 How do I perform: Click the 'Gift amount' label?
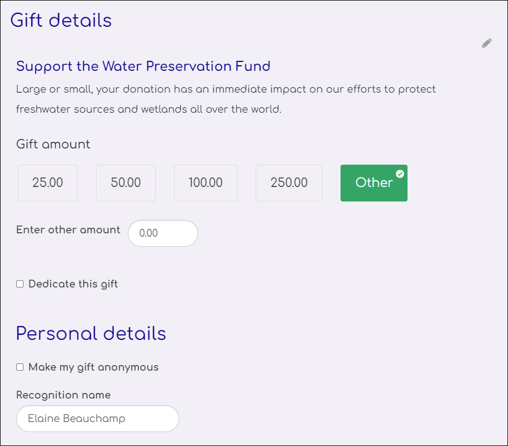(x=53, y=144)
